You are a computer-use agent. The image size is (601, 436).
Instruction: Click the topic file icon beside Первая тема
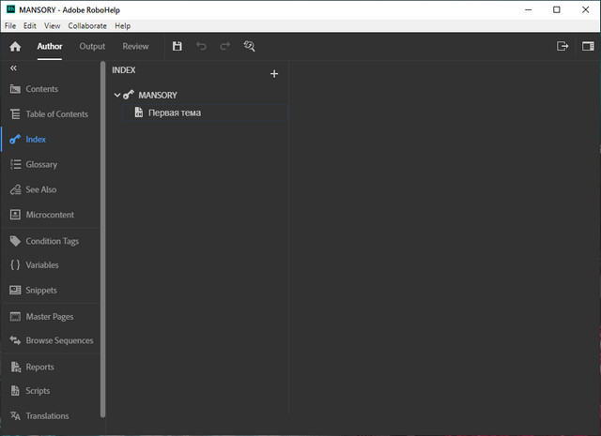tap(139, 113)
